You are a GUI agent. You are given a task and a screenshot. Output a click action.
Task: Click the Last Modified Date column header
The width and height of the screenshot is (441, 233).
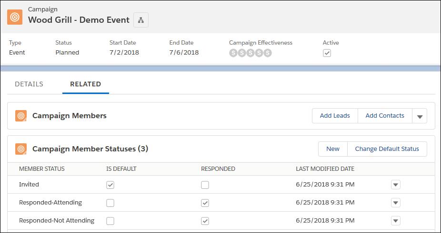click(325, 169)
